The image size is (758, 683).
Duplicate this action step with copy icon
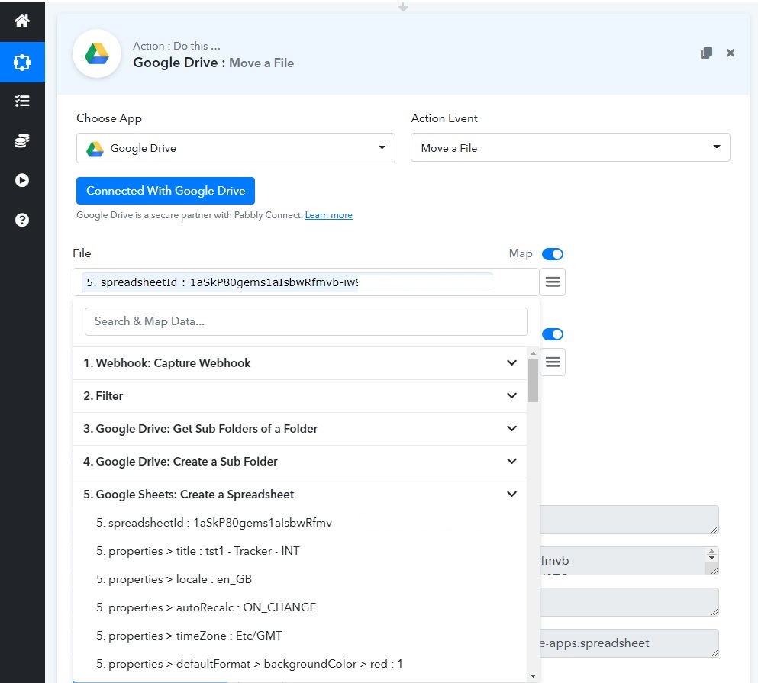pos(706,53)
